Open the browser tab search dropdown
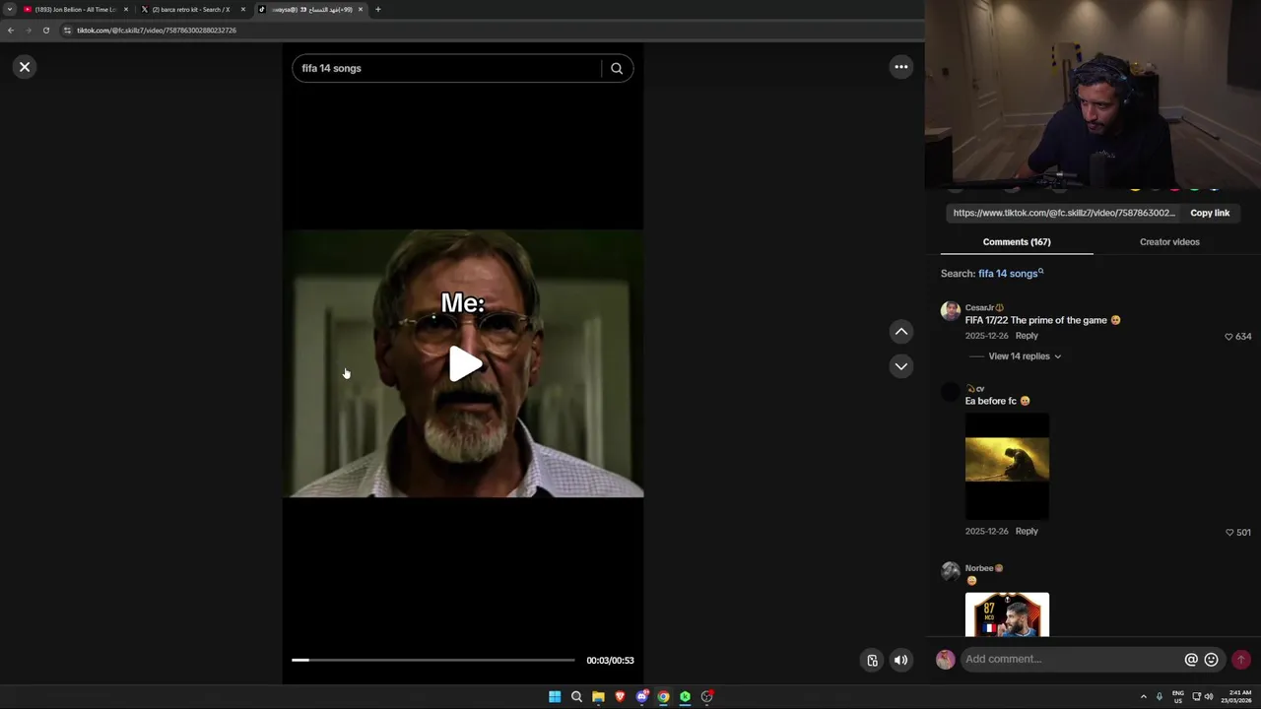 point(9,10)
